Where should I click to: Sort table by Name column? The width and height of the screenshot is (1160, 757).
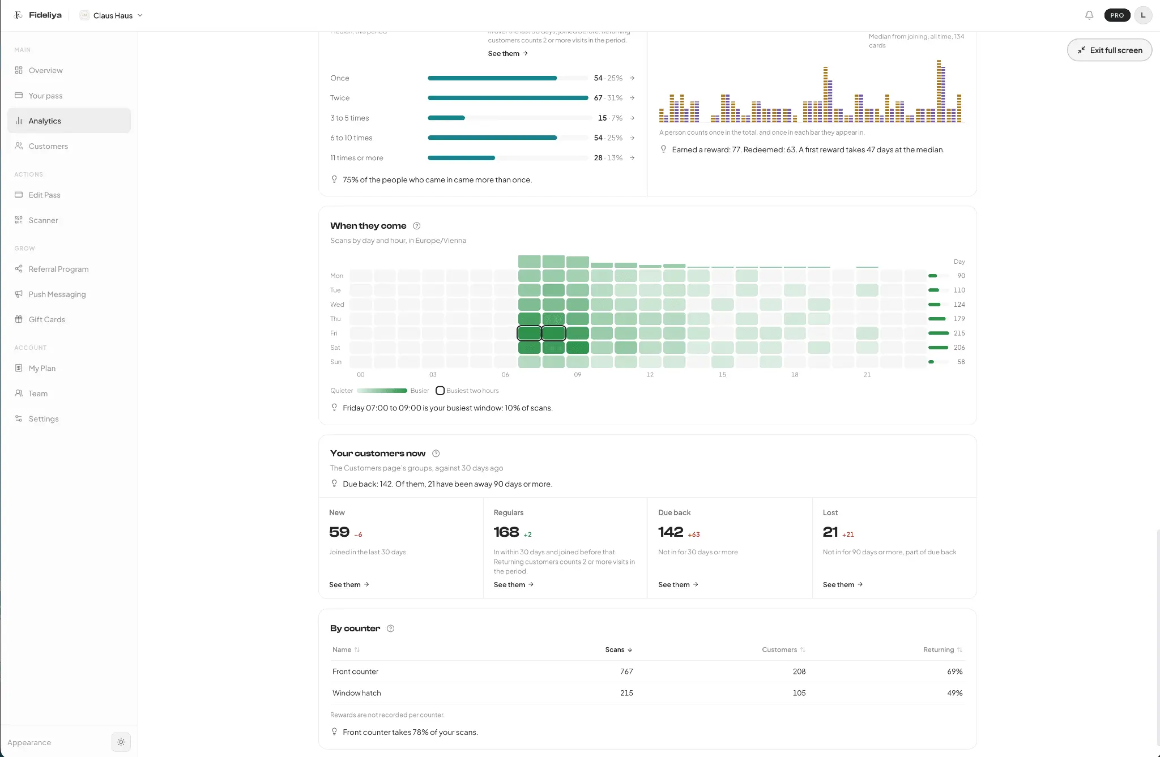346,649
